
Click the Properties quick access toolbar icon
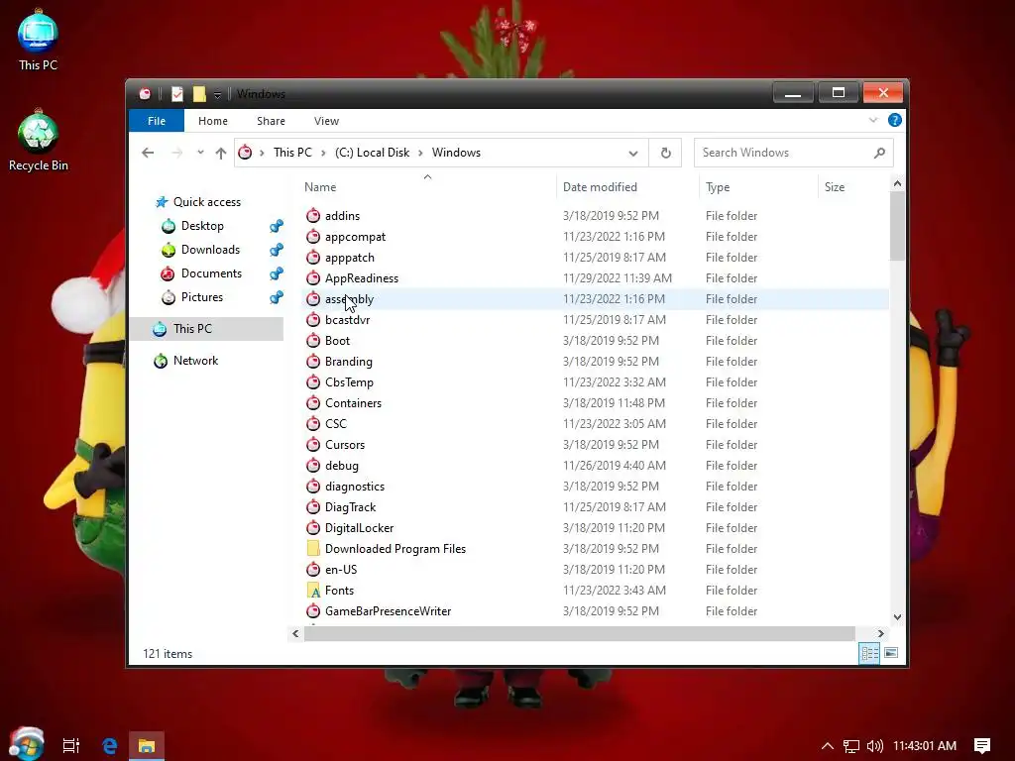pos(176,94)
